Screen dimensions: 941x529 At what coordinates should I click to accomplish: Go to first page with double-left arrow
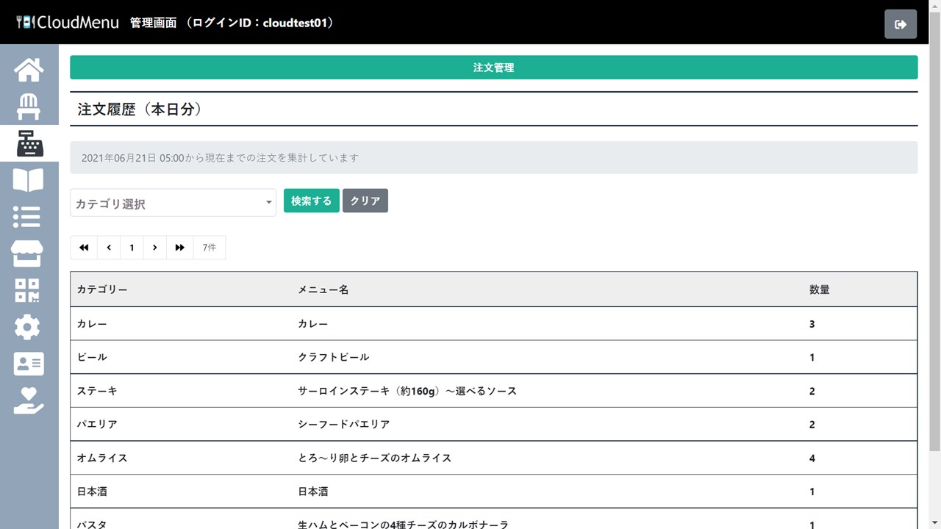84,248
